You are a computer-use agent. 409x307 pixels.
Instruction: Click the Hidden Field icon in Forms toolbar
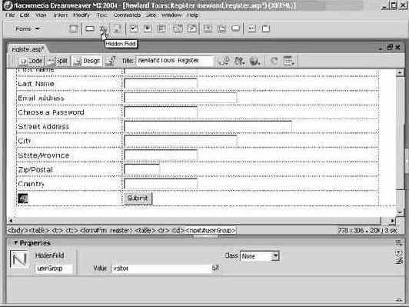[x=103, y=28]
